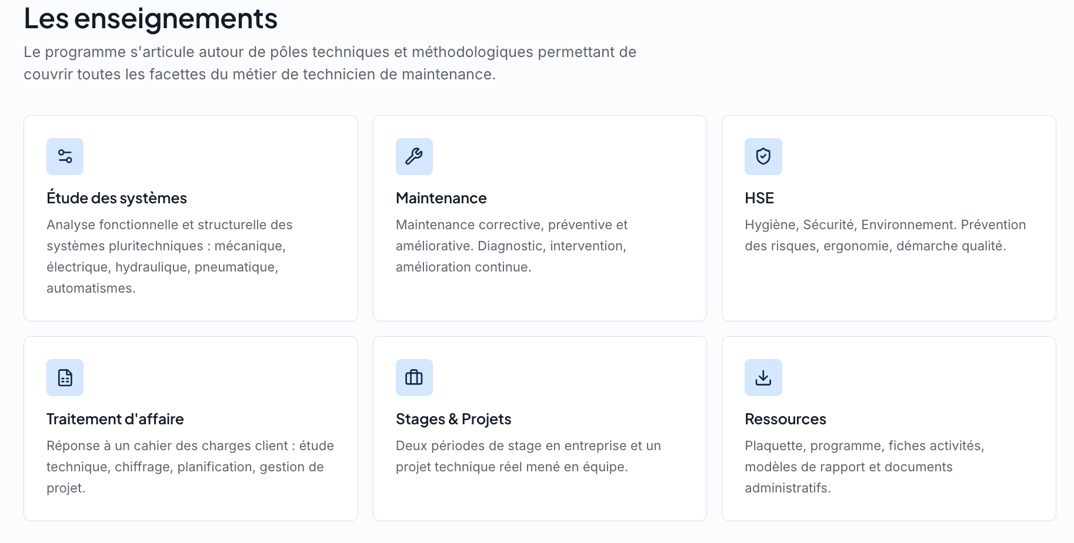This screenshot has height=543, width=1074.
Task: Click the shield check icon for HSE
Action: (763, 156)
